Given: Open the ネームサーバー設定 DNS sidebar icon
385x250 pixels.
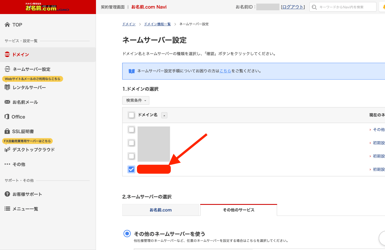Looking at the screenshot, I should [x=7, y=69].
